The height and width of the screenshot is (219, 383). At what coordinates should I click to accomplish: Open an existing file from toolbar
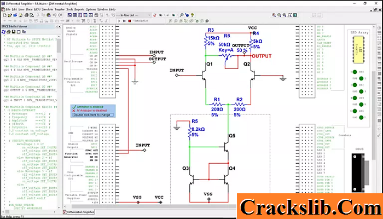pyautogui.click(x=10, y=15)
